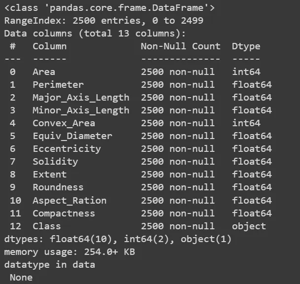This screenshot has height=284, width=300.
Task: Select the 'Eccentricity' column name
Action: tap(67, 149)
